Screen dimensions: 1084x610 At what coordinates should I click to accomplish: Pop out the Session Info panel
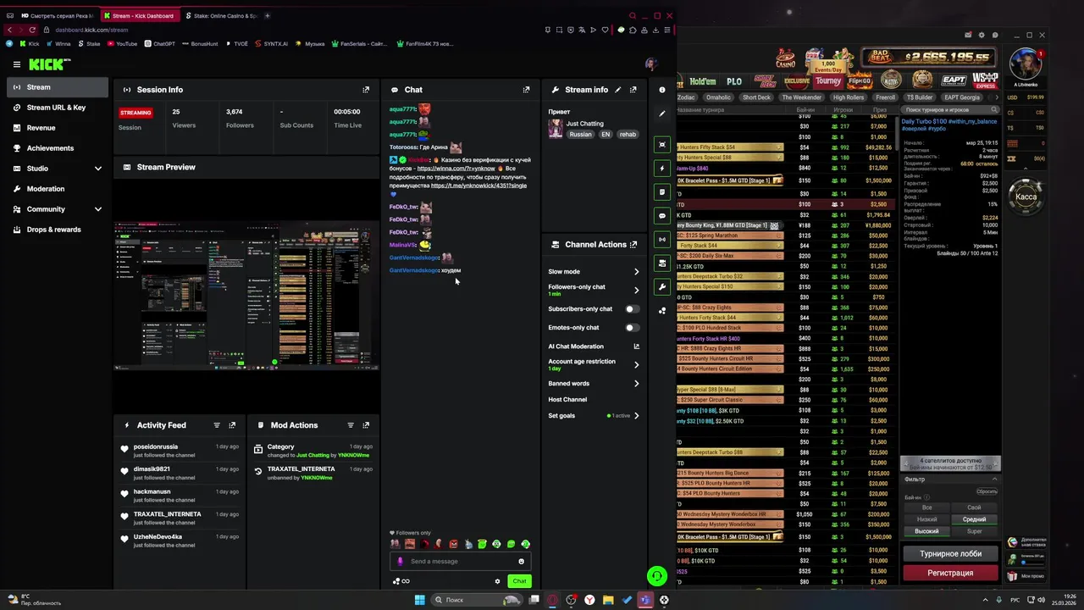click(366, 90)
